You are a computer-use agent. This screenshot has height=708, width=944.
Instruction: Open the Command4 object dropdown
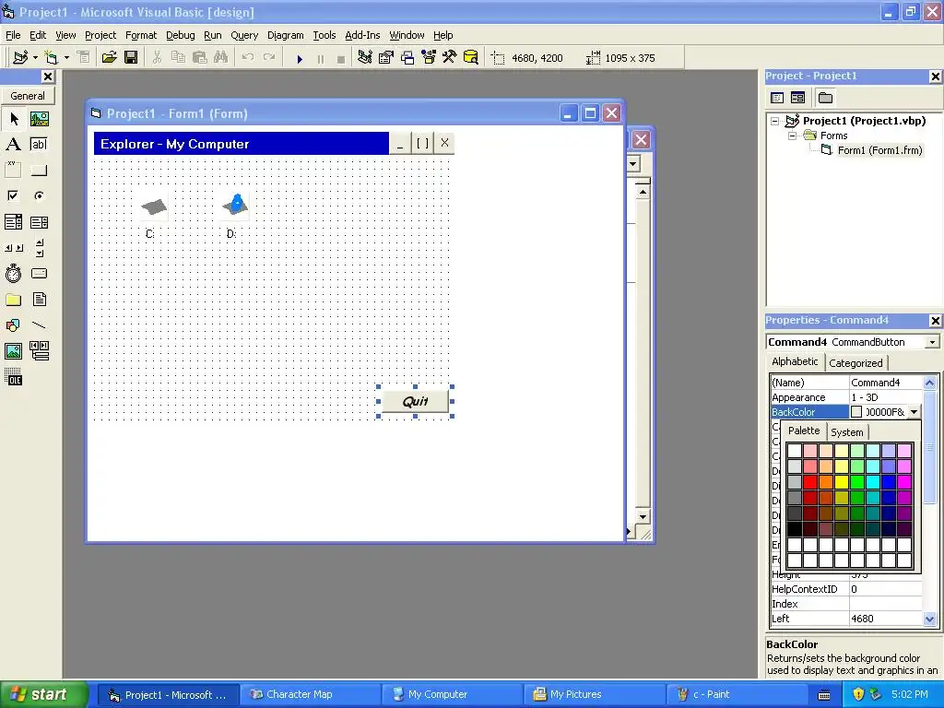[x=932, y=342]
